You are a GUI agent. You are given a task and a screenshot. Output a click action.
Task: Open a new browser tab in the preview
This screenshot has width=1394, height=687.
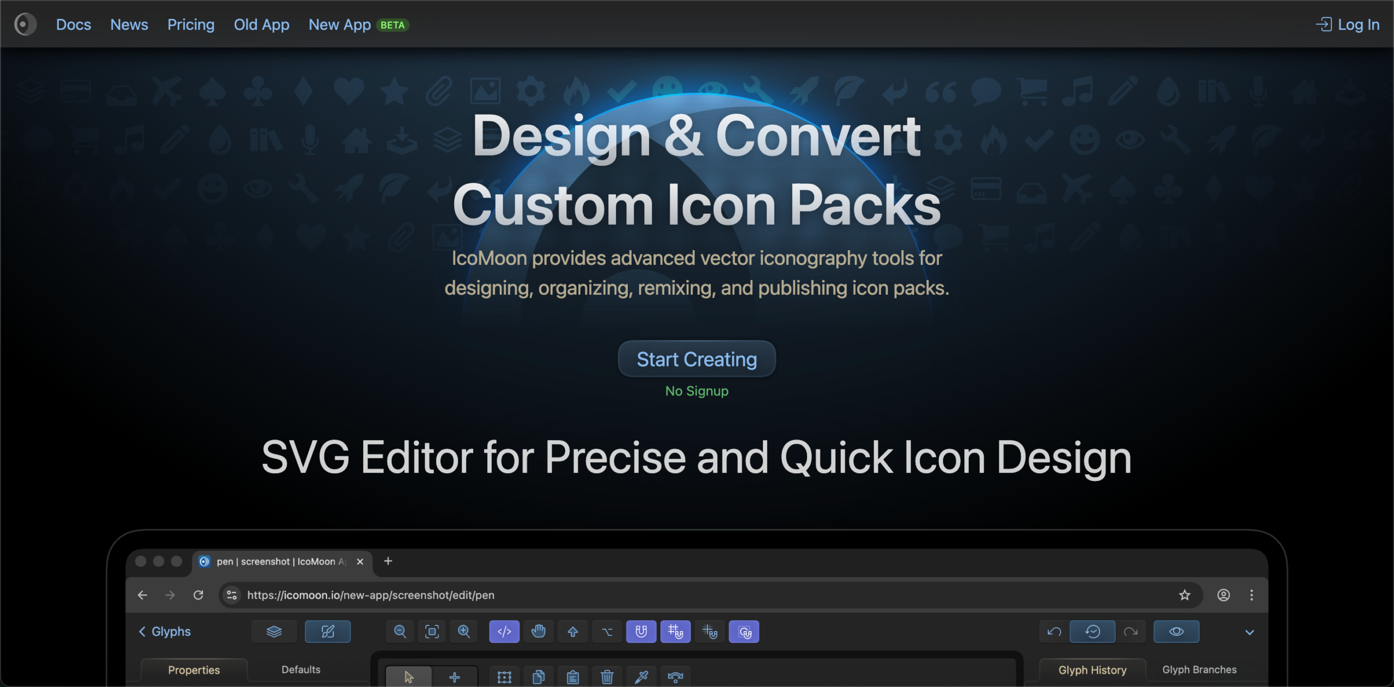click(388, 561)
